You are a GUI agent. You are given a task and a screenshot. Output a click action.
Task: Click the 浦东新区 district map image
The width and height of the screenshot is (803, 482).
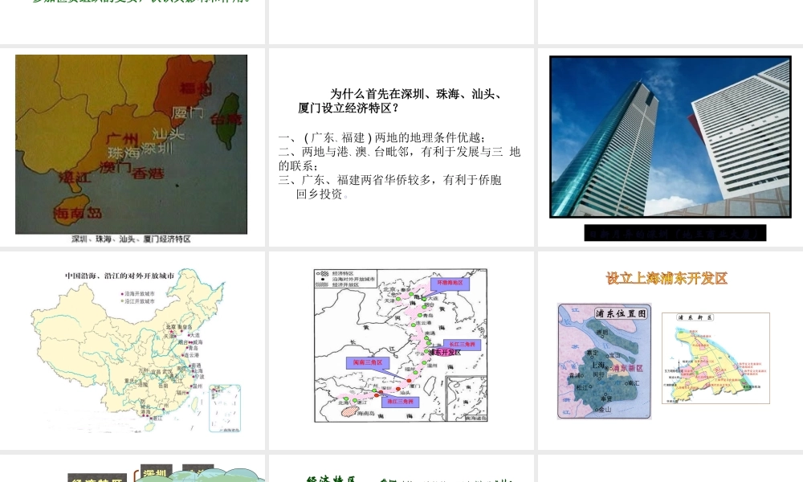pyautogui.click(x=716, y=358)
